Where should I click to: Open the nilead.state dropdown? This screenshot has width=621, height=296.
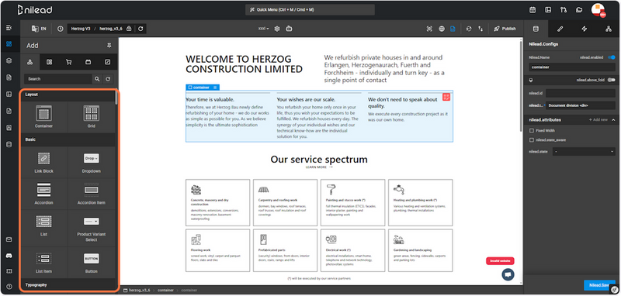[584, 151]
